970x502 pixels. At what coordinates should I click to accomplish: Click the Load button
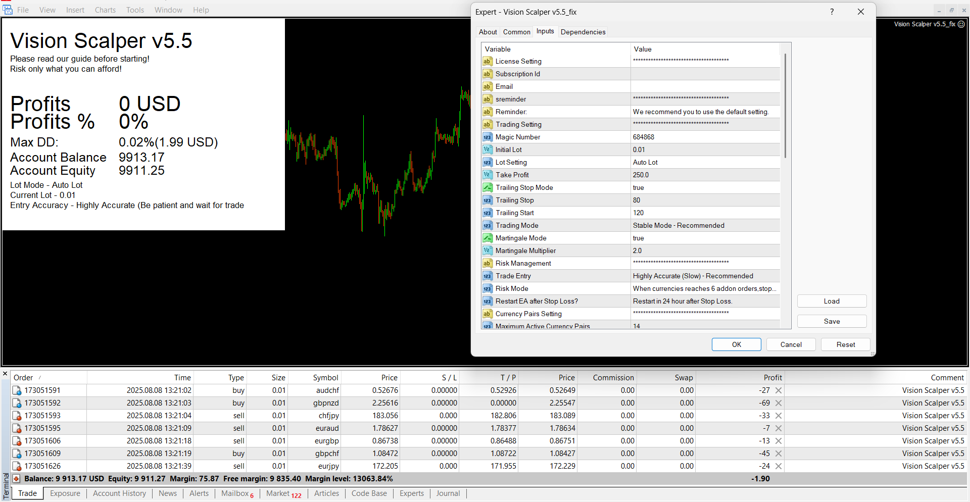(x=832, y=301)
